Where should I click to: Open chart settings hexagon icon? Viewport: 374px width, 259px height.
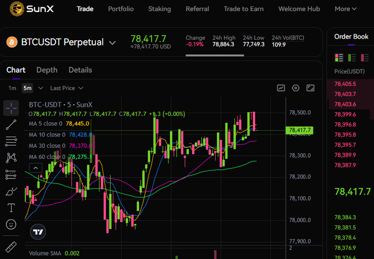pos(295,88)
